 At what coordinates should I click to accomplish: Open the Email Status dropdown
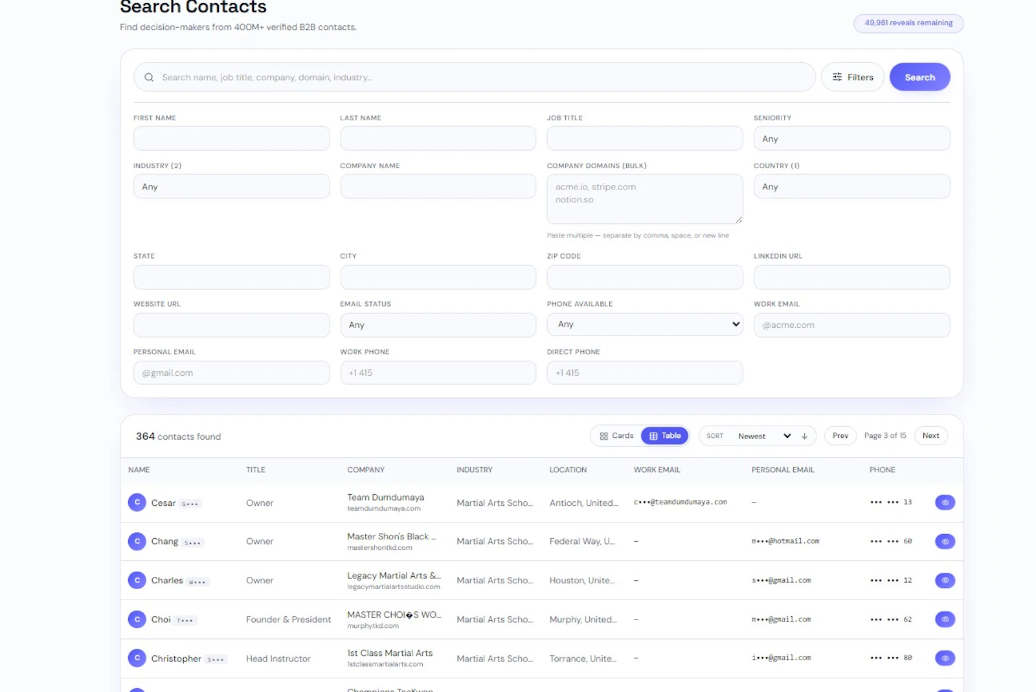pos(438,325)
